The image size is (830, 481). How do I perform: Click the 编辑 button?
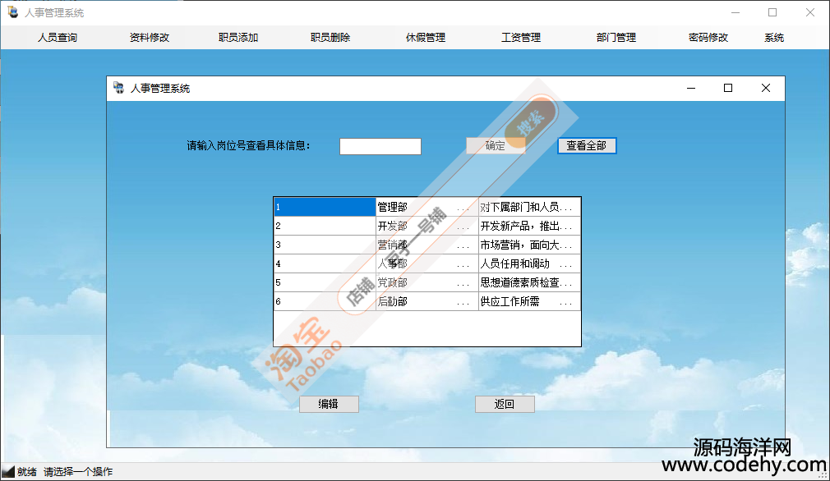click(x=329, y=404)
